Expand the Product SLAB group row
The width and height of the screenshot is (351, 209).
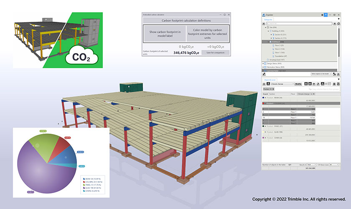tap(266, 132)
